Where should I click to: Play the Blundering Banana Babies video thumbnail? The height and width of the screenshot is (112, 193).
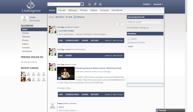66,73
